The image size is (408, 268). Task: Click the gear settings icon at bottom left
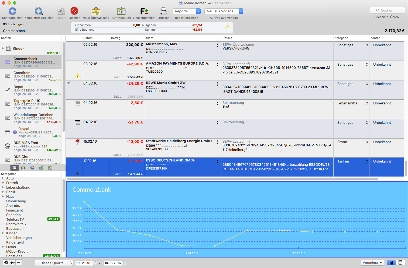coord(6,263)
